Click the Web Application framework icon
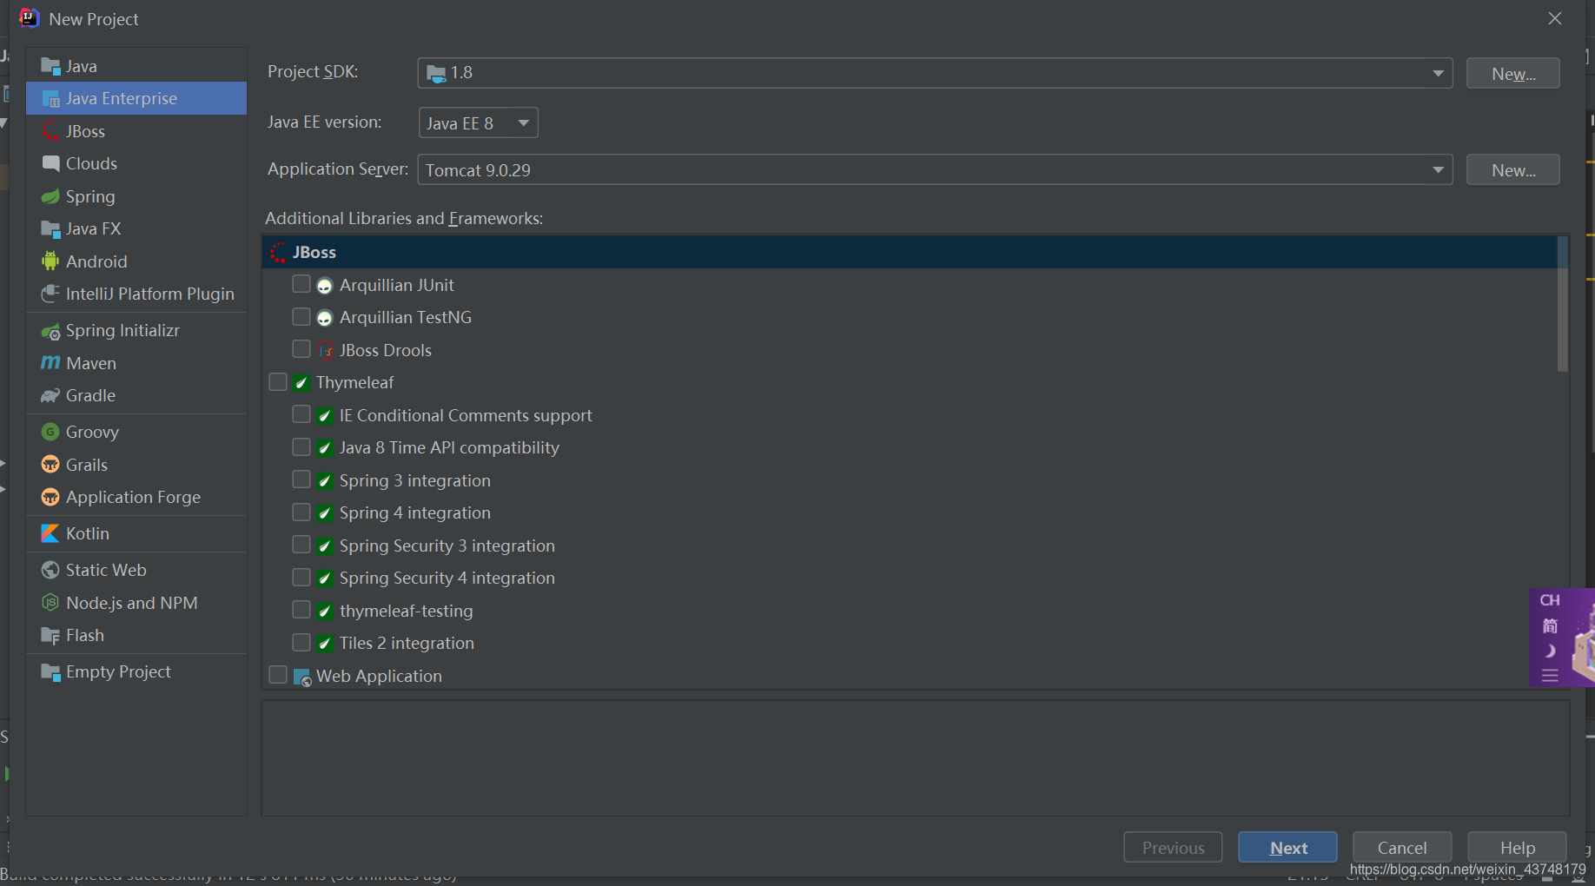Viewport: 1595px width, 886px height. 302,677
